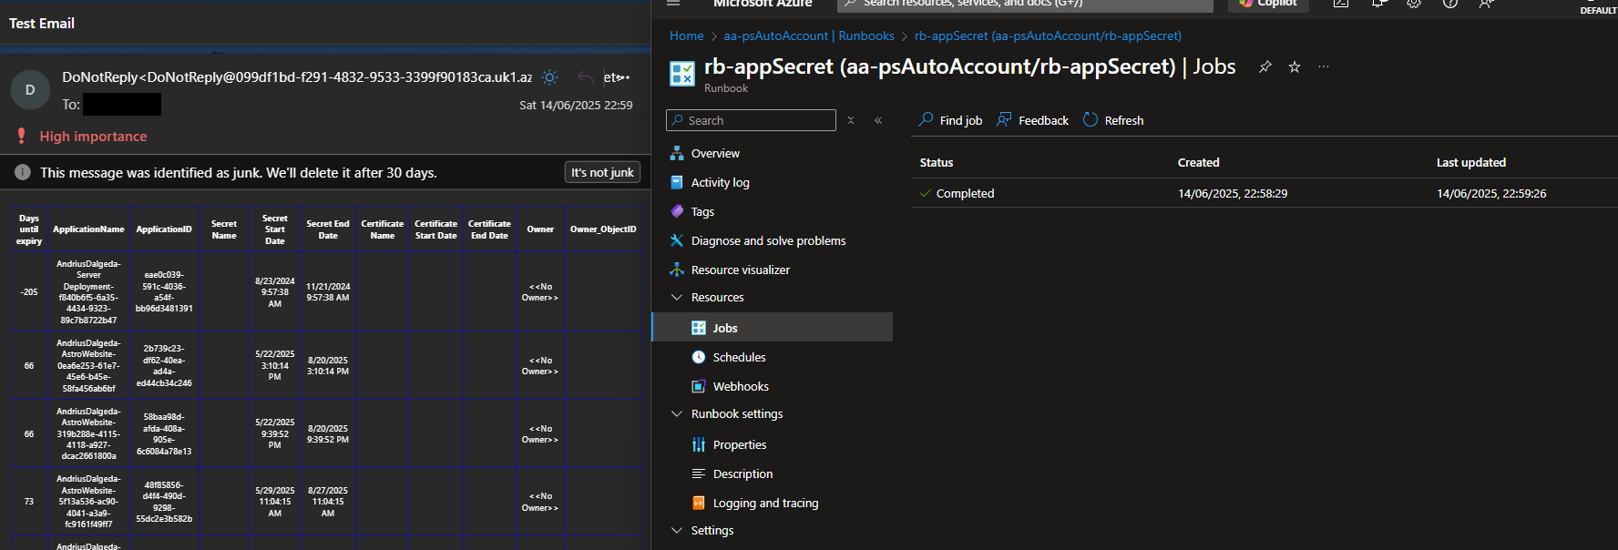Click the reply arrow icon in the email header
The width and height of the screenshot is (1618, 550).
(585, 77)
